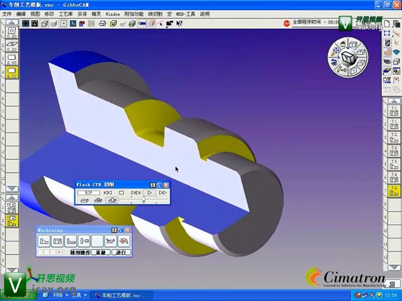The image size is (402, 301).
Task: Select the yellow process tile number 2
Action: point(12,221)
